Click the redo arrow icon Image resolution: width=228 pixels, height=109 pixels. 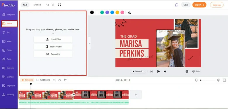[53, 5]
